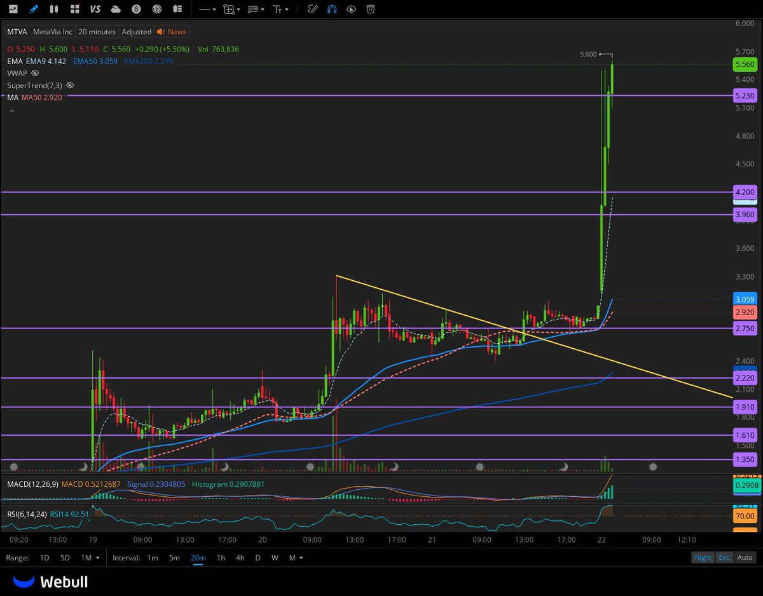Click the MTVA ticker symbol
Screen dimensions: 763x596
tap(17, 32)
